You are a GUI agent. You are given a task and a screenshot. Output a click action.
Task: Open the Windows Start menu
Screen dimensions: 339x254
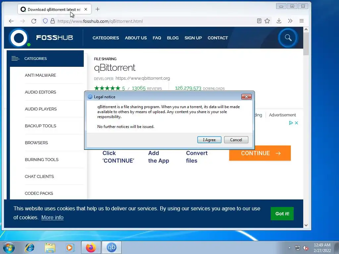click(9, 247)
